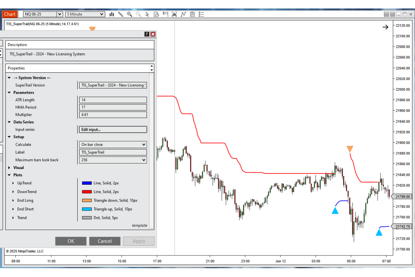Click the Description text 'TIS_SuperTrail - 2024 - New Licensing System'
The height and width of the screenshot is (277, 415).
47,54
